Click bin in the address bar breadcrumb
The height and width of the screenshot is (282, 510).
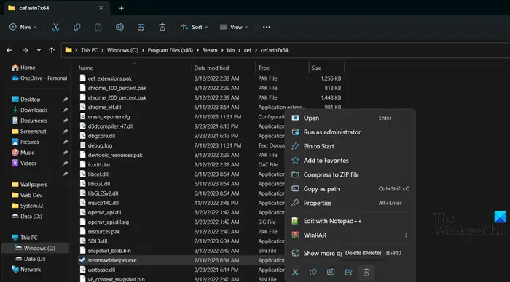[231, 50]
